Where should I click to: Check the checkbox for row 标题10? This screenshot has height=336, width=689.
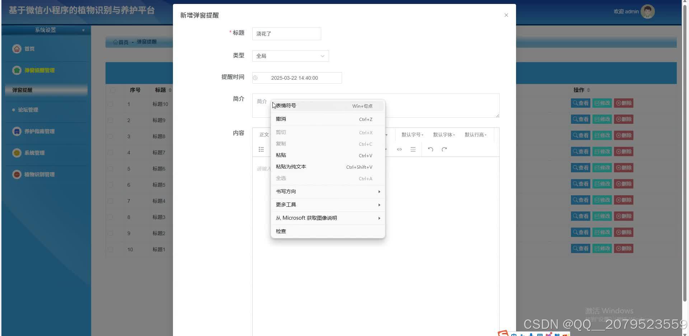[x=110, y=104]
